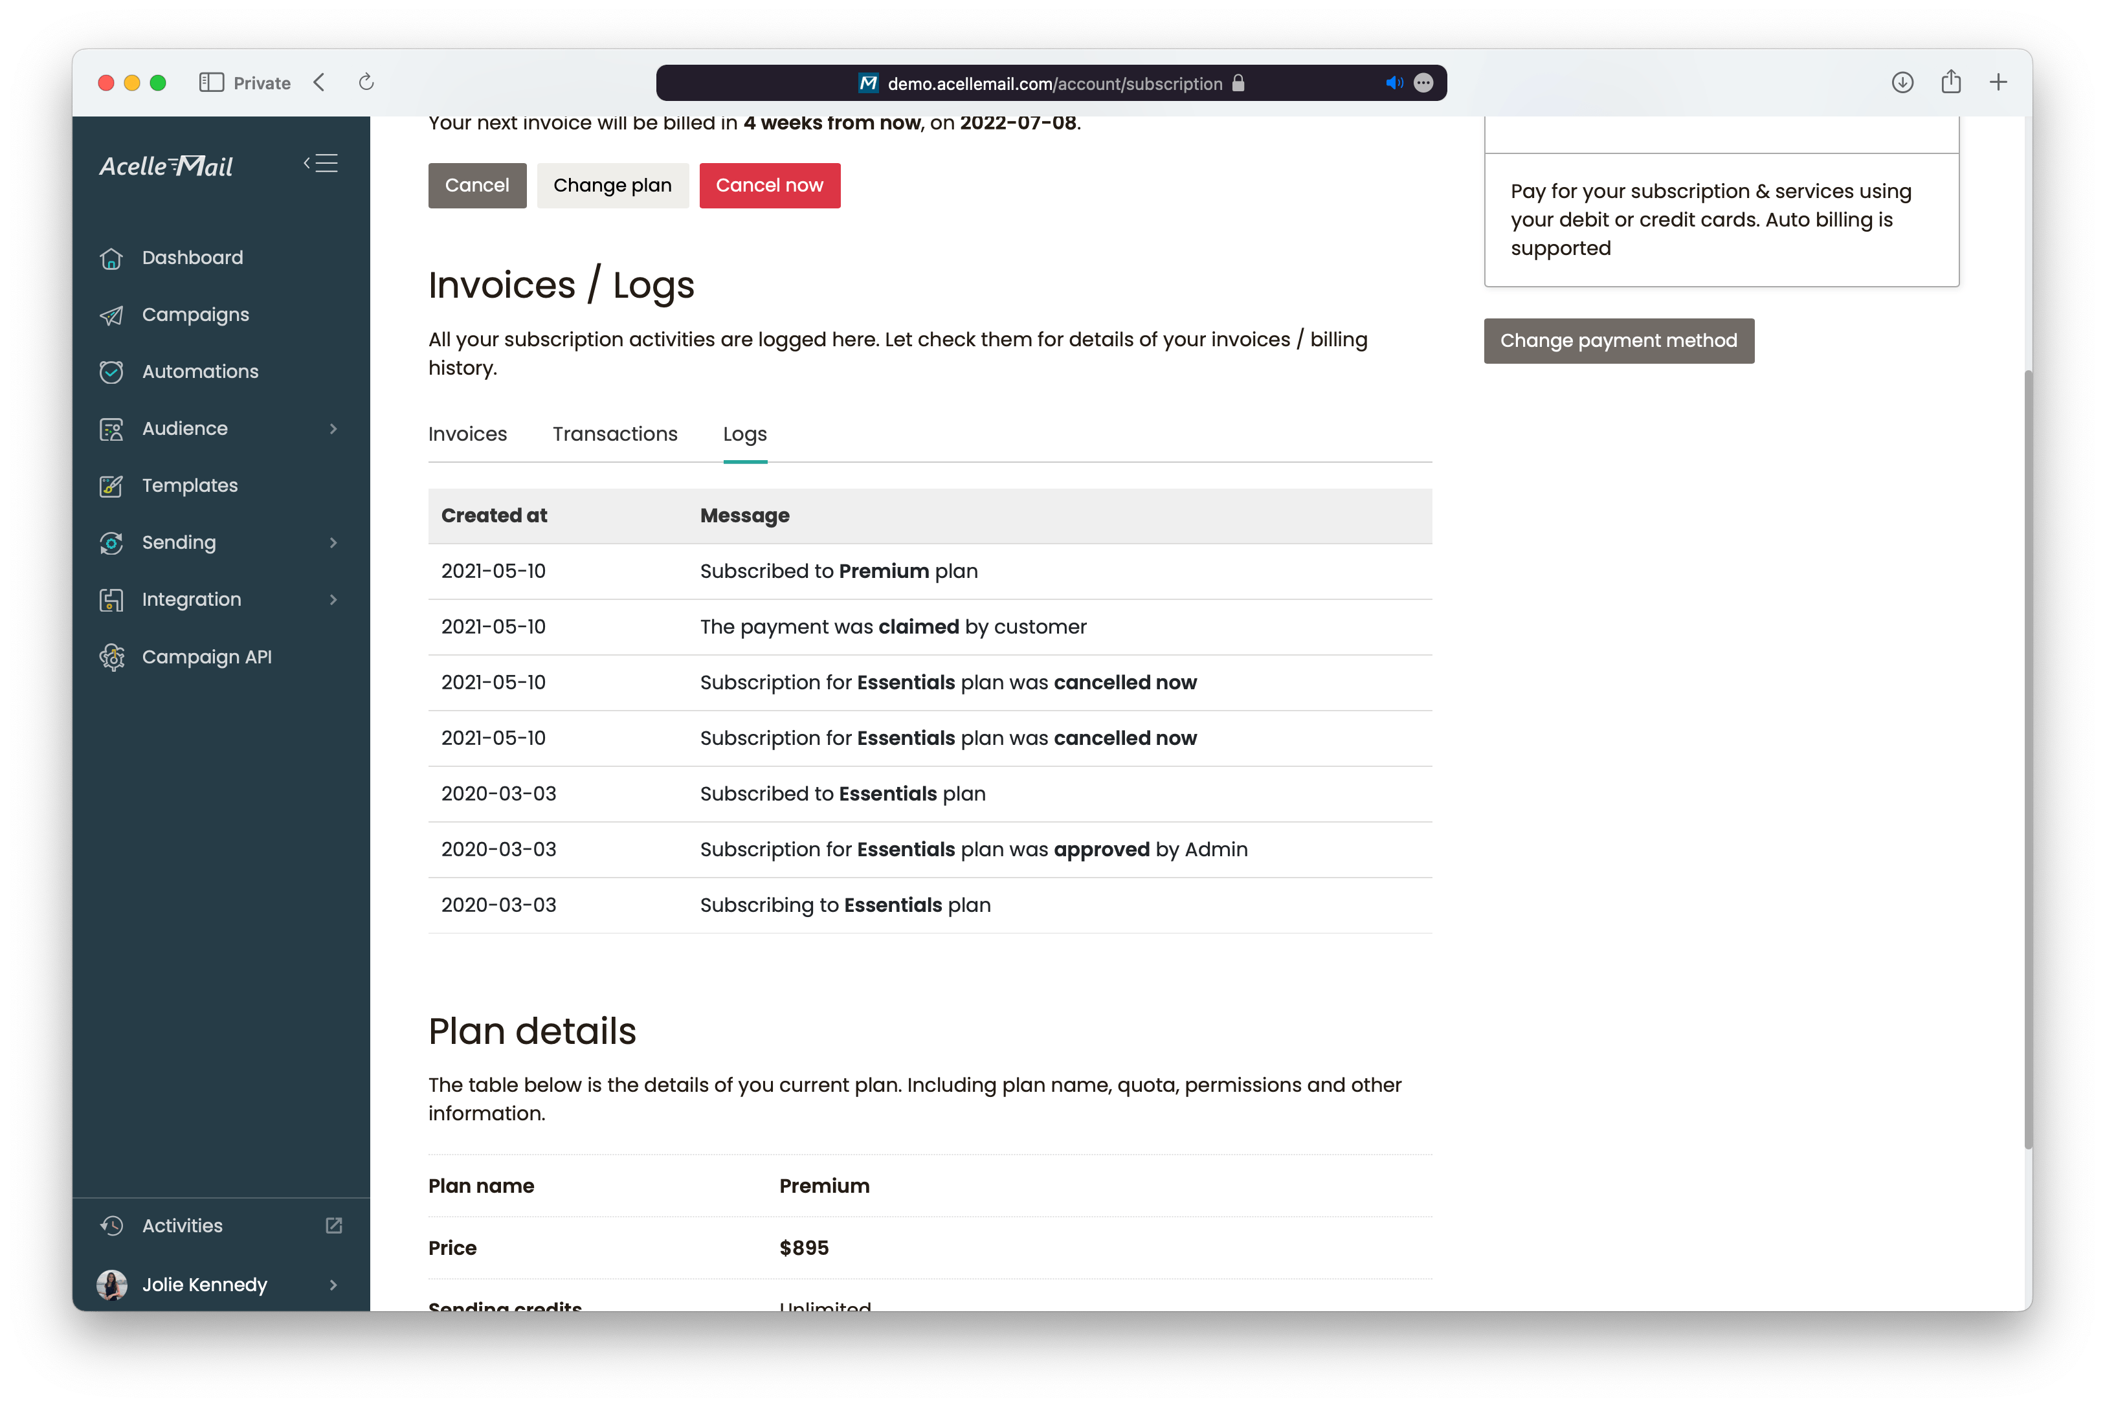
Task: Click the Plan details heading
Action: pyautogui.click(x=532, y=1032)
